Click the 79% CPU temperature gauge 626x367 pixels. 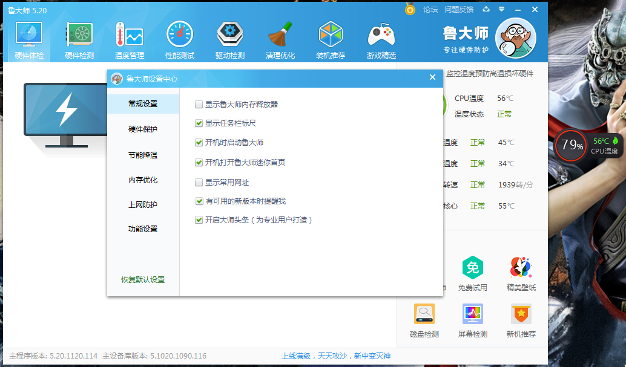coord(570,145)
